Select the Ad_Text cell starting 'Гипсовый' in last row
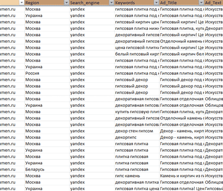223x191 pixels. point(214,189)
